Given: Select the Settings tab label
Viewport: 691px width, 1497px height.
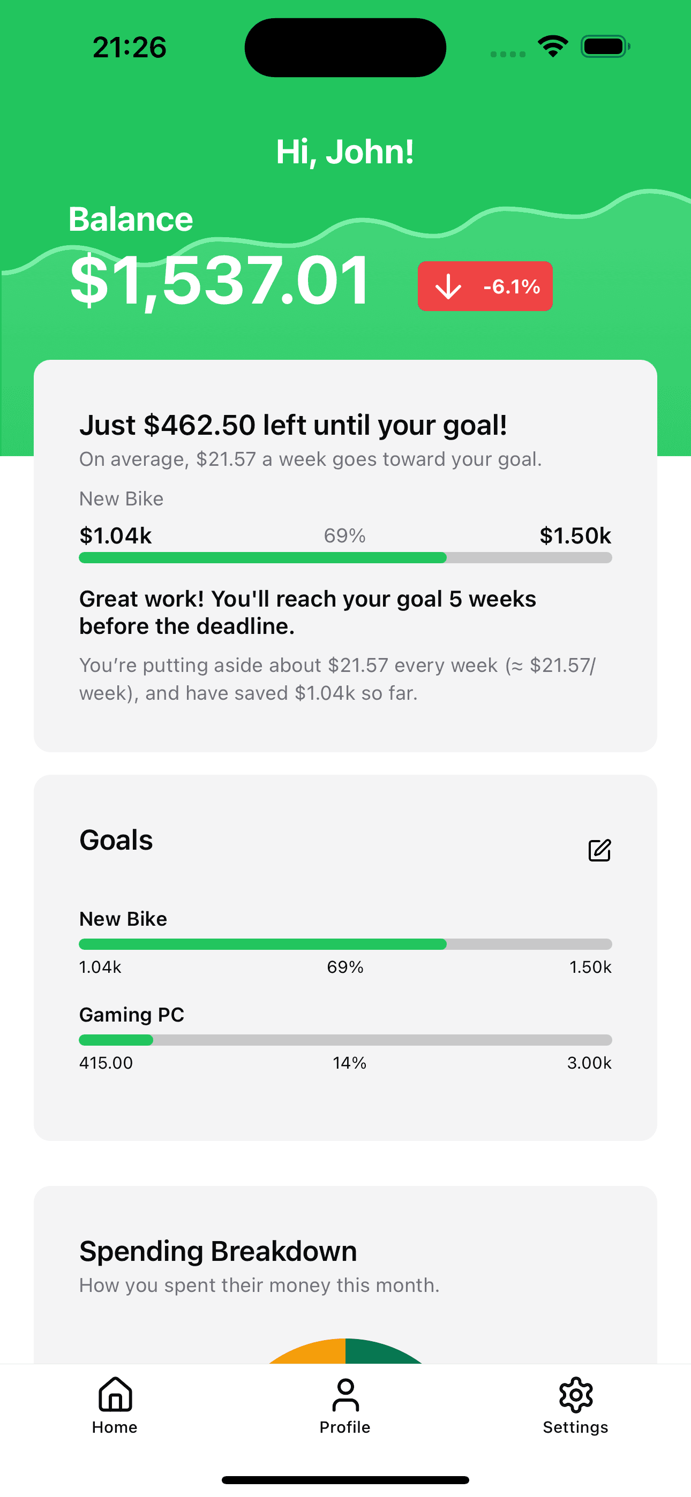Looking at the screenshot, I should [576, 1427].
